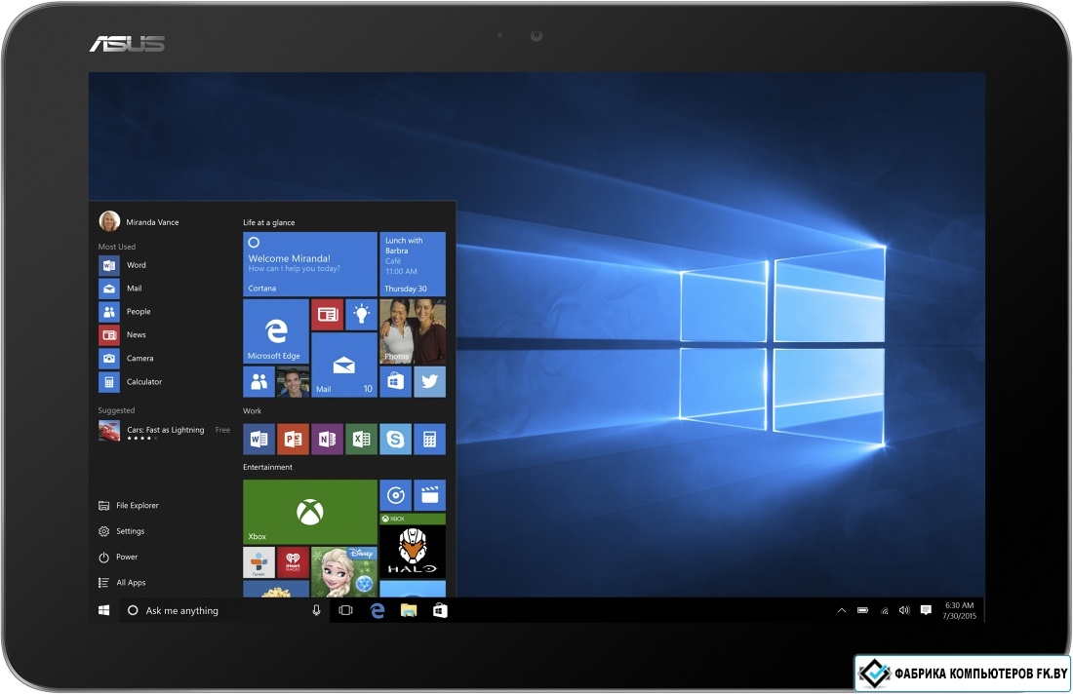The height and width of the screenshot is (694, 1073).
Task: Open Task View from the taskbar
Action: tap(345, 610)
